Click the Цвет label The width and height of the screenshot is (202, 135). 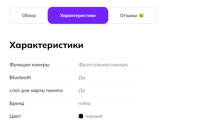(x=15, y=116)
